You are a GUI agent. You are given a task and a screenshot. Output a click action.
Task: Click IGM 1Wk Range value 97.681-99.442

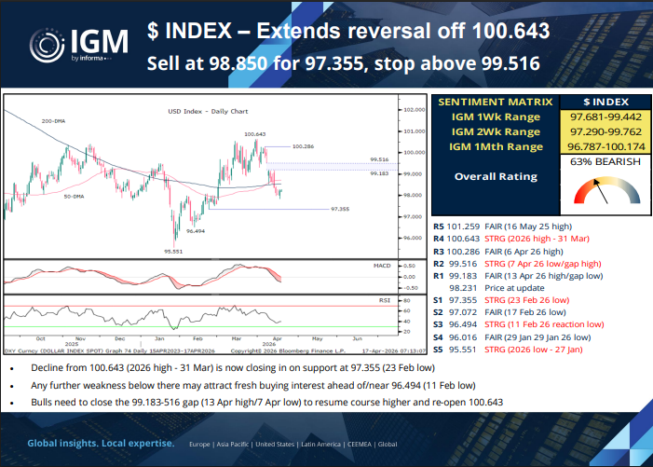602,117
